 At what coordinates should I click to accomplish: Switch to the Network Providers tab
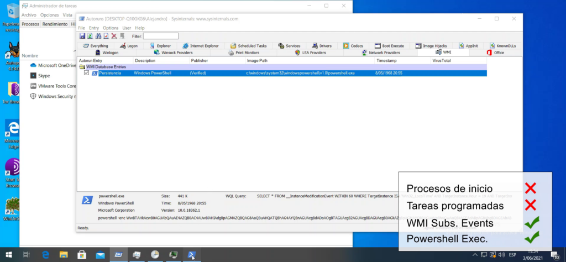pos(380,53)
